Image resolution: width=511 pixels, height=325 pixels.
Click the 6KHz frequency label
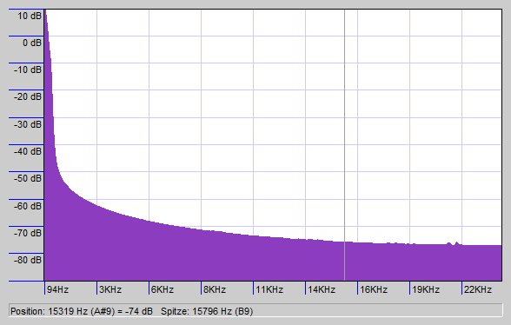click(x=163, y=289)
